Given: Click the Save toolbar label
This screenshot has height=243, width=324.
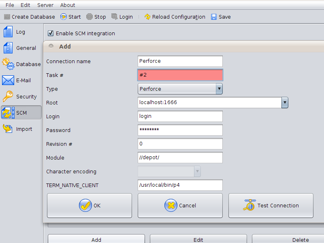Looking at the screenshot, I should (225, 17).
